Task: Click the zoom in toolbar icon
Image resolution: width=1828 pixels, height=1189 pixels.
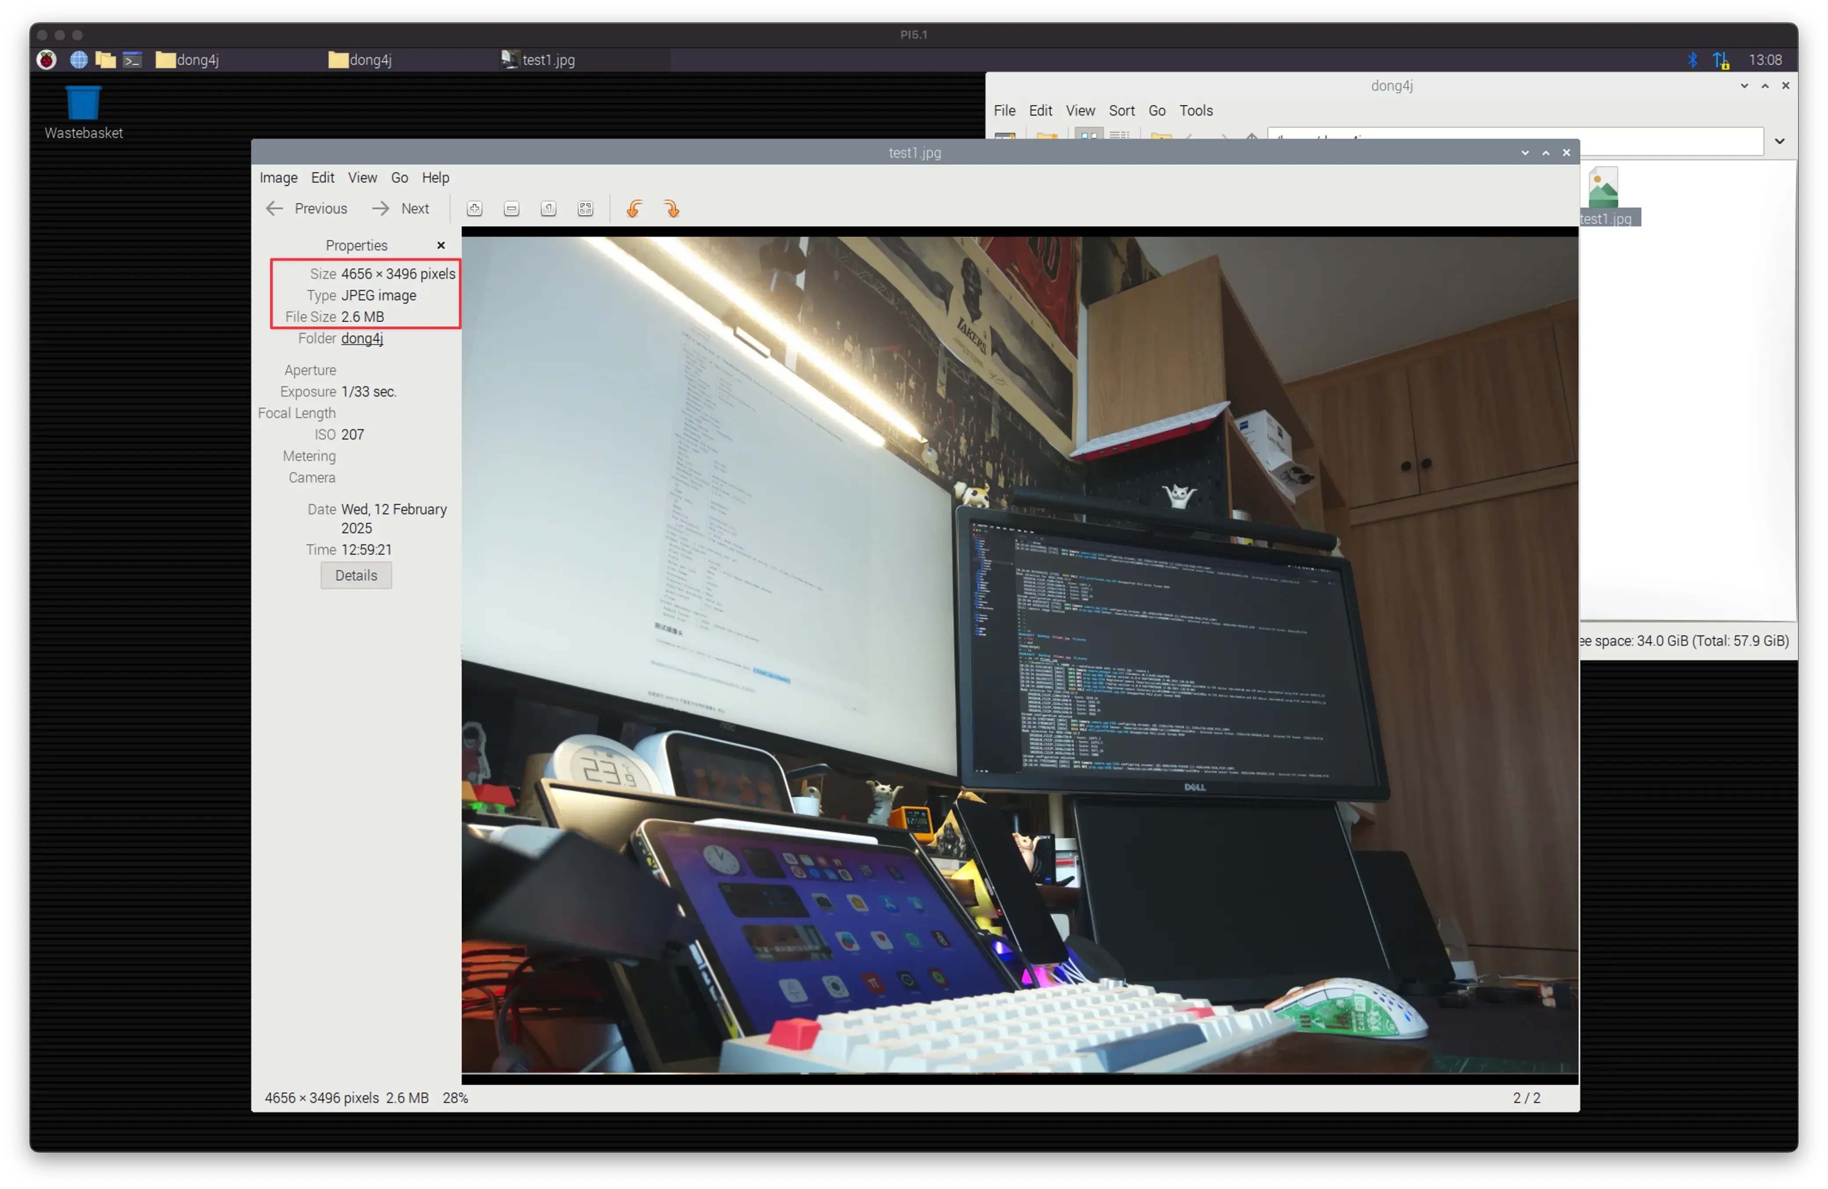Action: [x=475, y=209]
